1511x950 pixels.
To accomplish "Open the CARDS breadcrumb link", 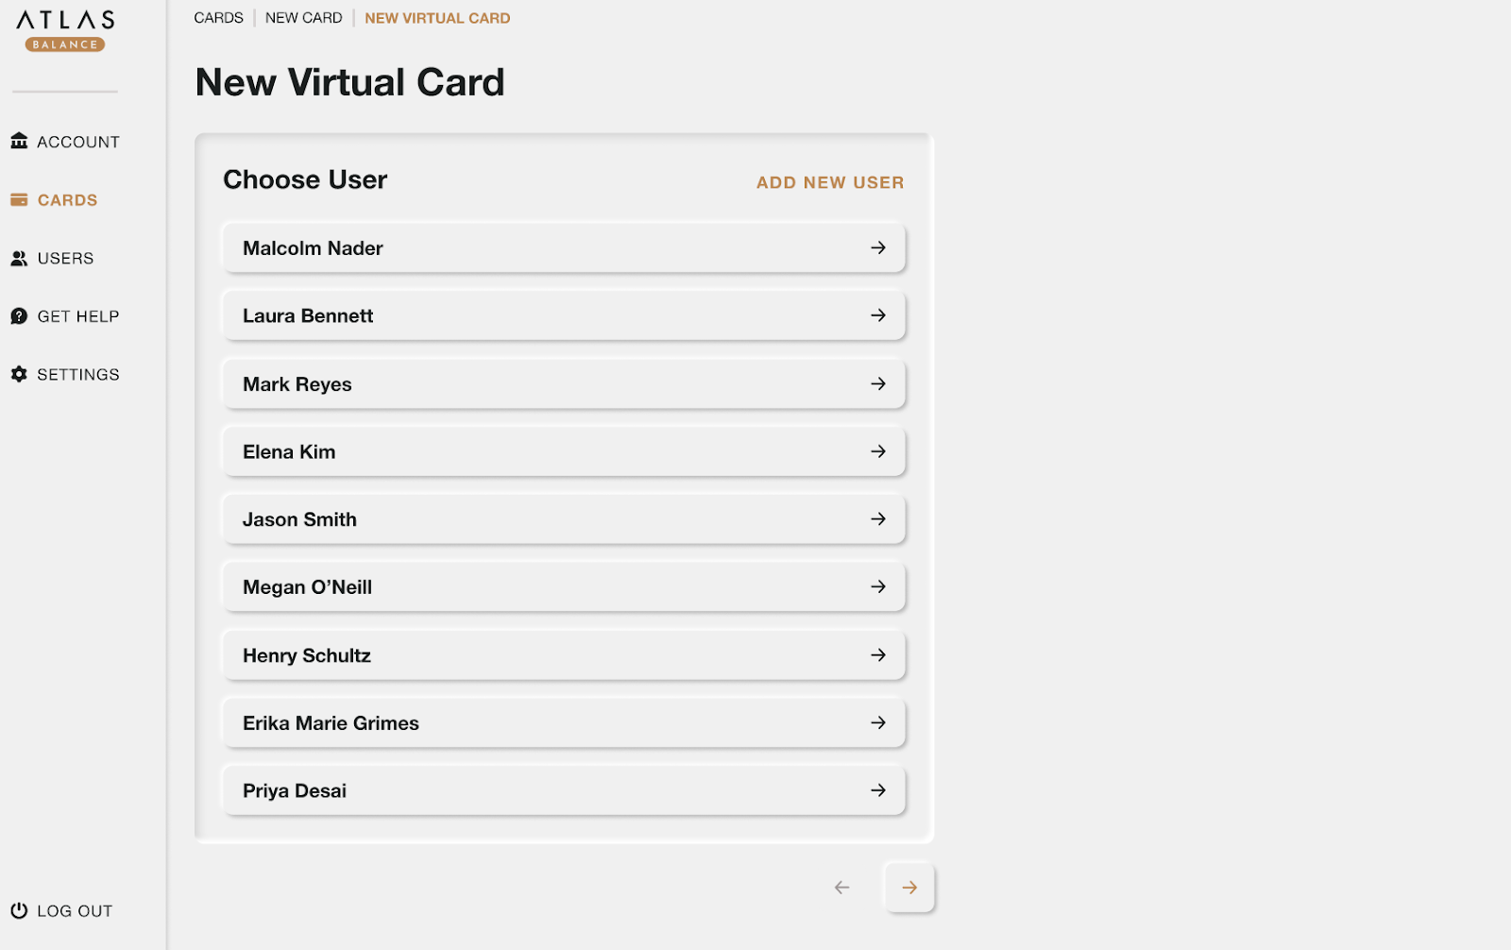I will 218,17.
